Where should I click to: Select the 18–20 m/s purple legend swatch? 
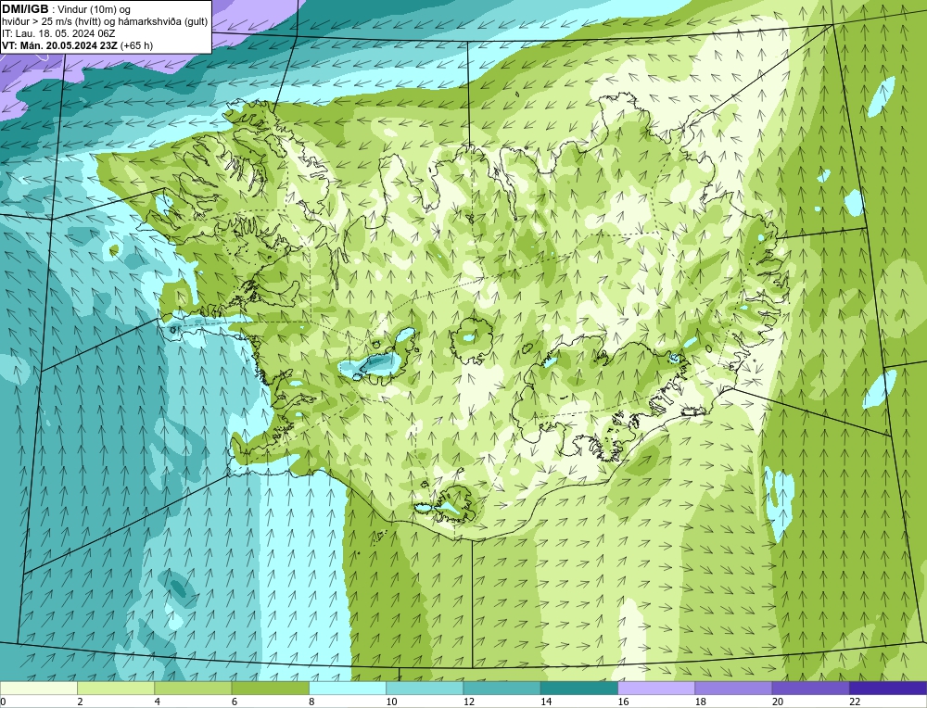tap(733, 688)
